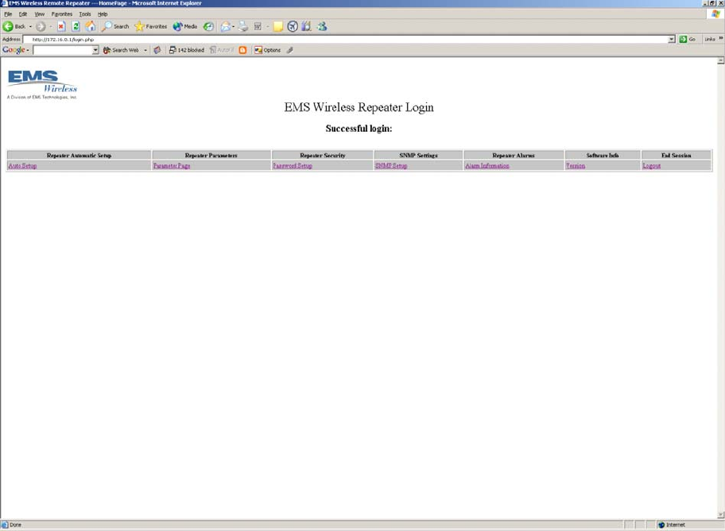This screenshot has height=531, width=725.
Task: Click inside the address bar URL field
Action: coord(345,39)
